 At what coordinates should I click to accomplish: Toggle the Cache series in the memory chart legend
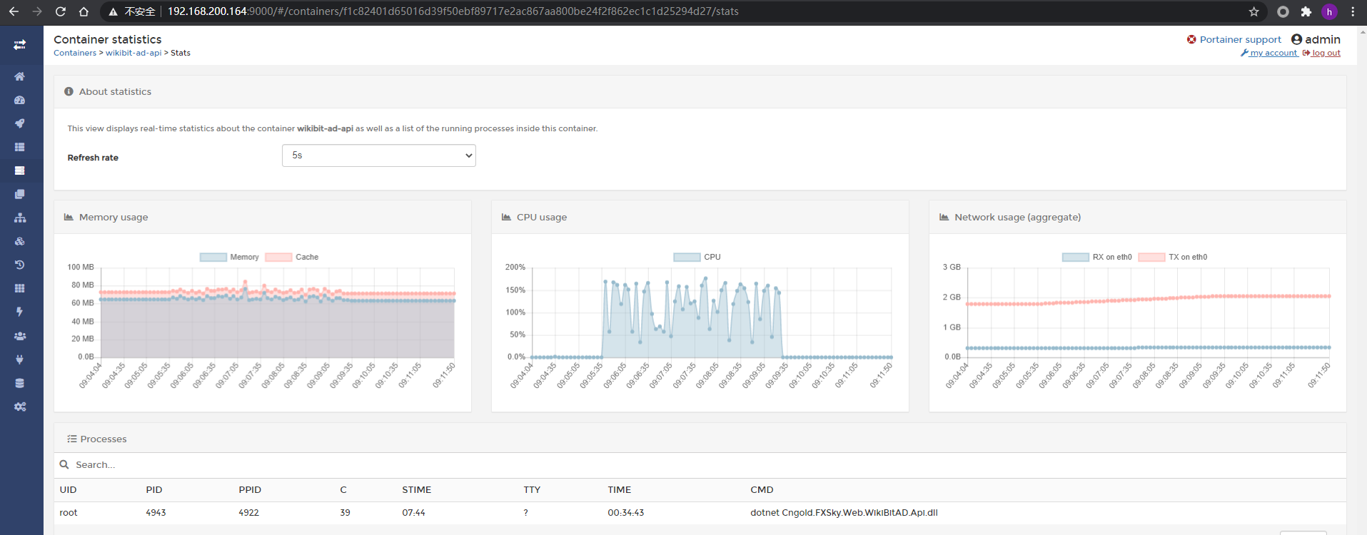292,257
